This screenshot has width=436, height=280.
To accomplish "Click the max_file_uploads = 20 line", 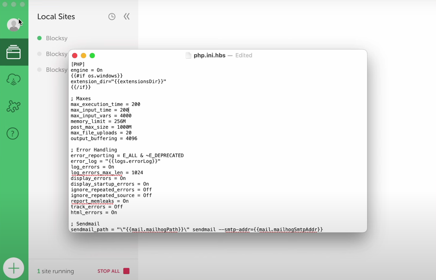I will (x=101, y=133).
